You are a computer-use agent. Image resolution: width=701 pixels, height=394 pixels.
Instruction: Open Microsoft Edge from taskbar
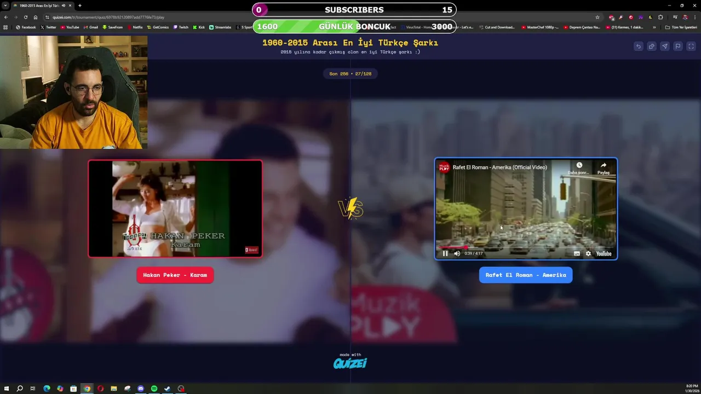[47, 389]
